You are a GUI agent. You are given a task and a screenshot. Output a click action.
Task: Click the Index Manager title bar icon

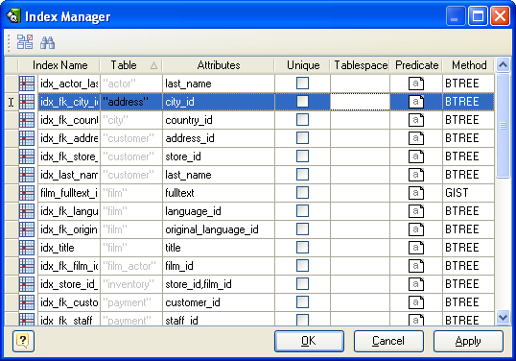coord(13,15)
